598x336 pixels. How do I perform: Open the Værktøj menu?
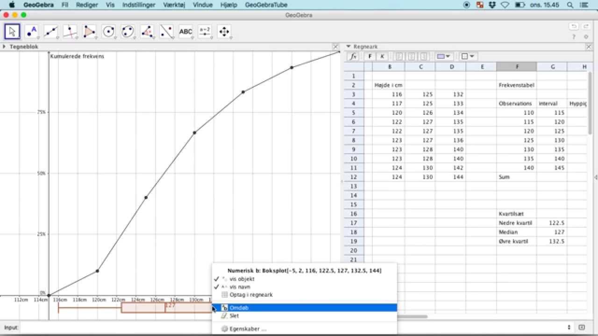174,5
